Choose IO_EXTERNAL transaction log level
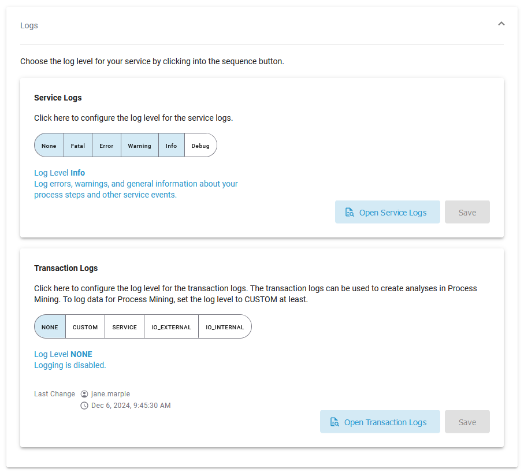 click(171, 327)
